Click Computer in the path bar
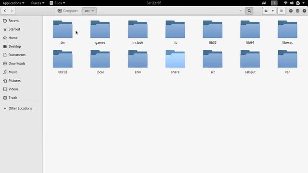 tap(68, 11)
